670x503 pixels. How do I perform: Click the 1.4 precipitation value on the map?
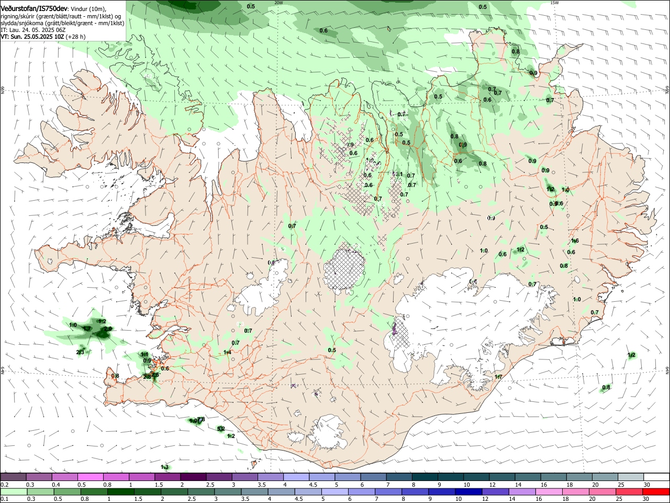pos(227,352)
